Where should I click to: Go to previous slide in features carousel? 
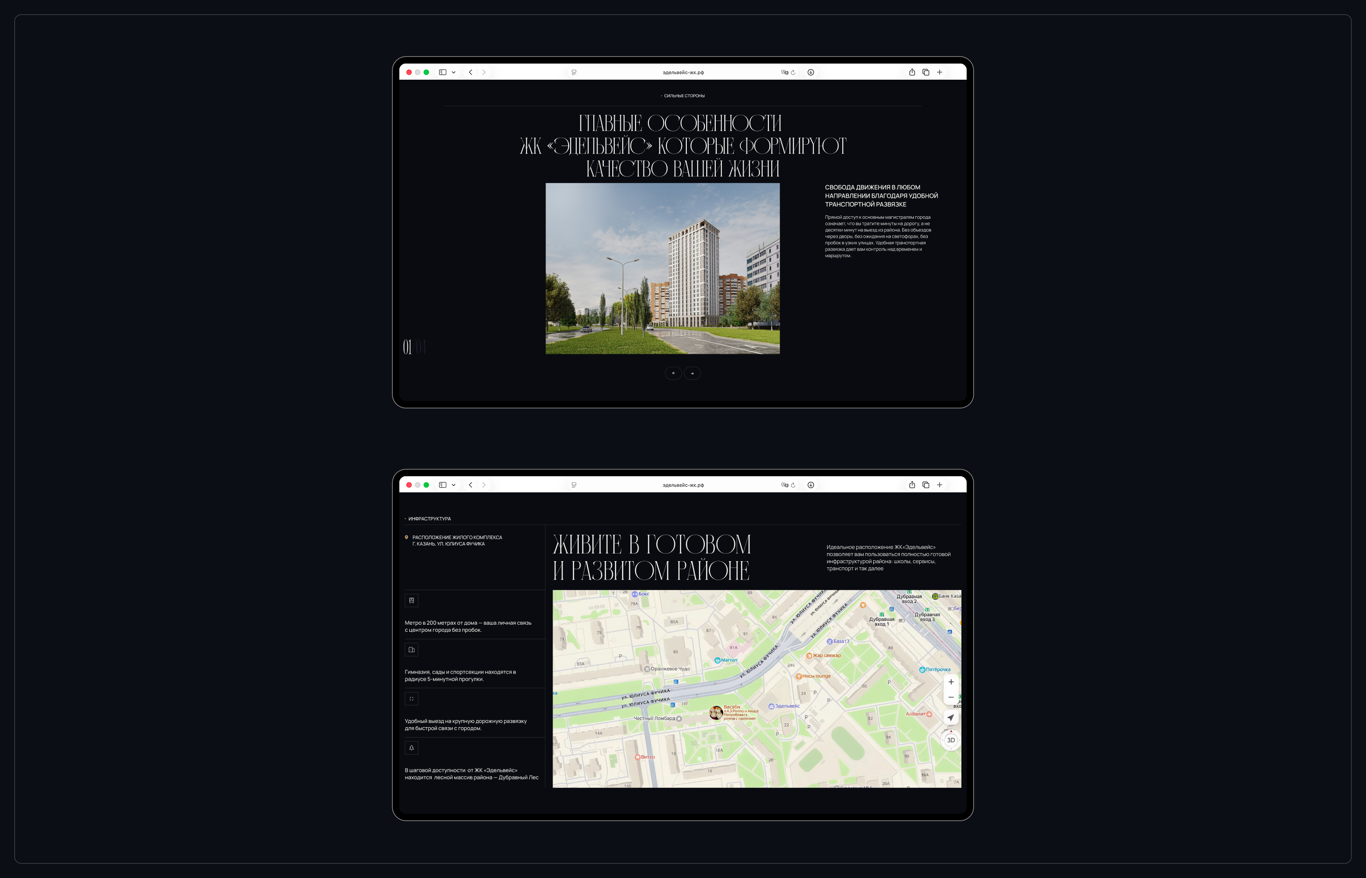pyautogui.click(x=674, y=373)
